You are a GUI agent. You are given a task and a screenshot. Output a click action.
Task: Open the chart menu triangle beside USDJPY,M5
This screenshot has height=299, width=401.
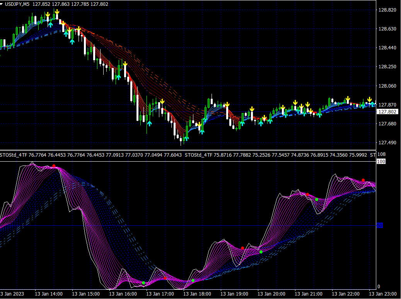(2, 4)
